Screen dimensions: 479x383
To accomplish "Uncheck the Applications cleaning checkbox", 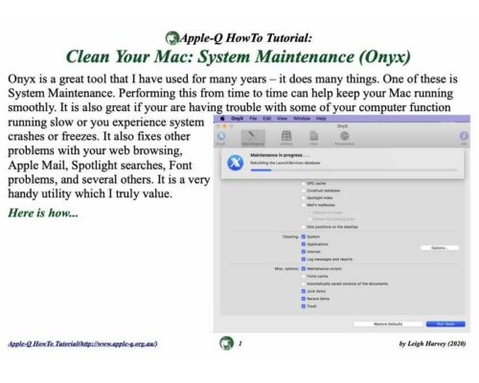I will coord(304,244).
